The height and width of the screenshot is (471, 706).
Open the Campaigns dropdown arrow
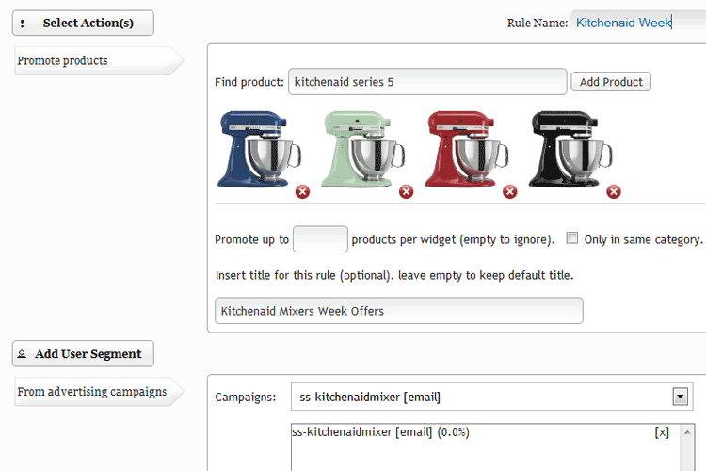click(680, 397)
